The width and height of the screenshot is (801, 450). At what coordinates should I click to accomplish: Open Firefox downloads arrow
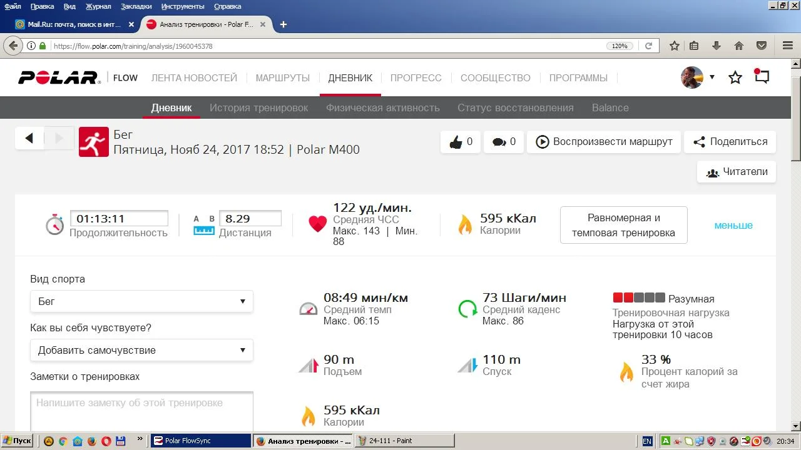pos(717,46)
